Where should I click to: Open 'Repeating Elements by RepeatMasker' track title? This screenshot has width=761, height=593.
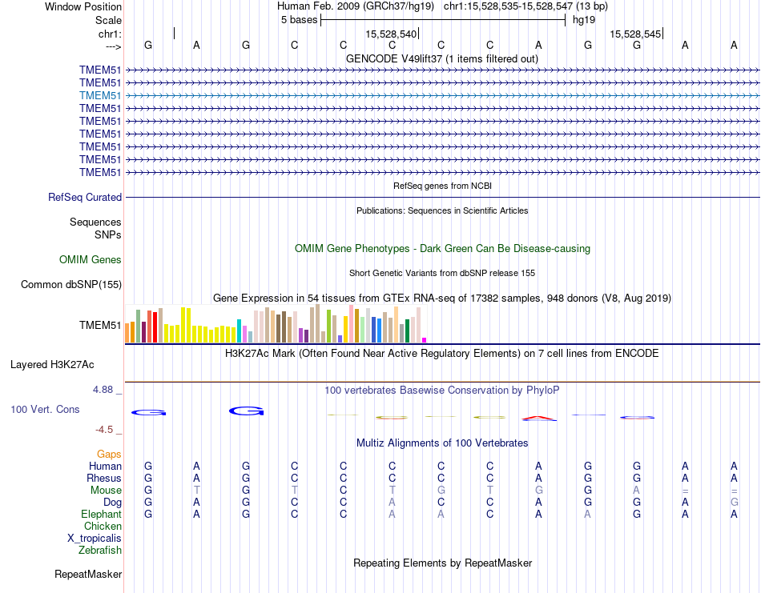(x=442, y=563)
